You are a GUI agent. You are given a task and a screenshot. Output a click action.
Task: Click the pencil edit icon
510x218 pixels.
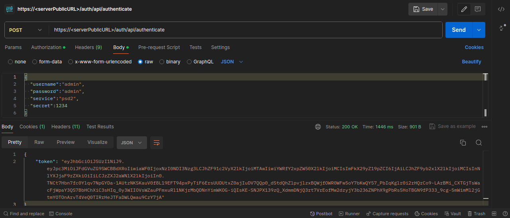464,9
